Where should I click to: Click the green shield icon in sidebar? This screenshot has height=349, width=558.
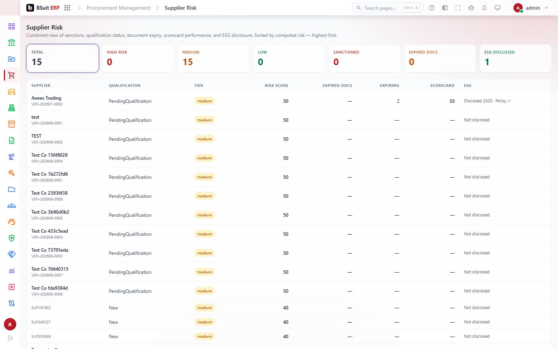(x=12, y=238)
